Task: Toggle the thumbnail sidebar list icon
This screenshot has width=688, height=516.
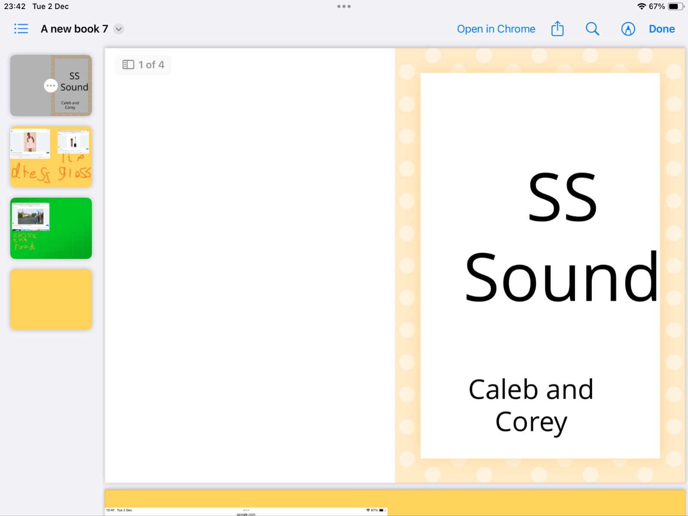Action: (x=21, y=29)
